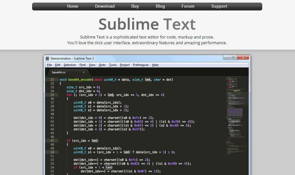Screen dimensions: 295x175
Task: Maximize the Sublime Text 2 window
Action: 234,58
